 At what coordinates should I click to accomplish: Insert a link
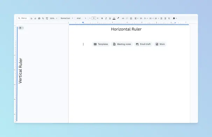click(123, 18)
